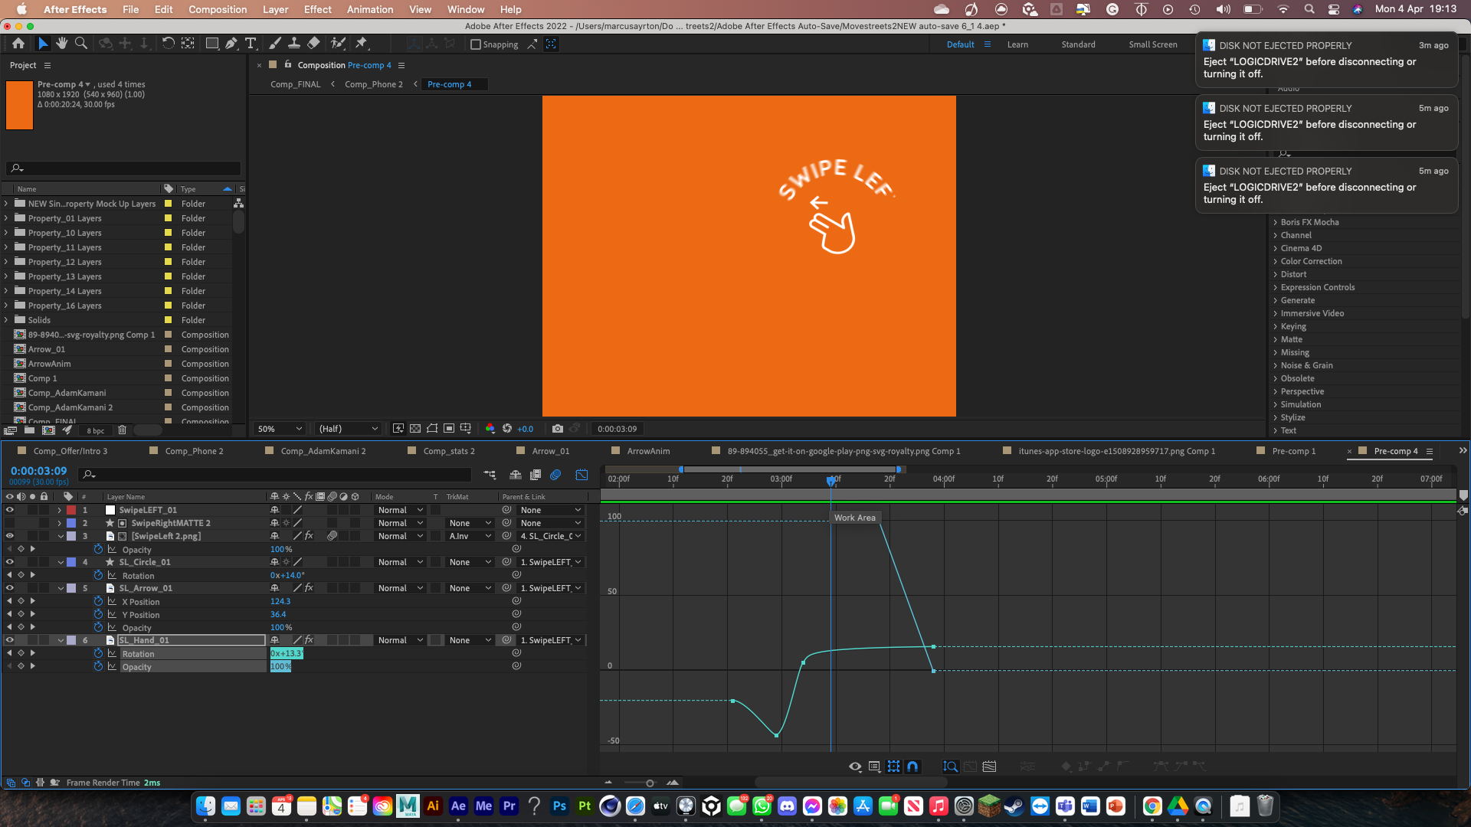This screenshot has height=827, width=1471.
Task: Click the Region of Interest button
Action: click(x=449, y=429)
